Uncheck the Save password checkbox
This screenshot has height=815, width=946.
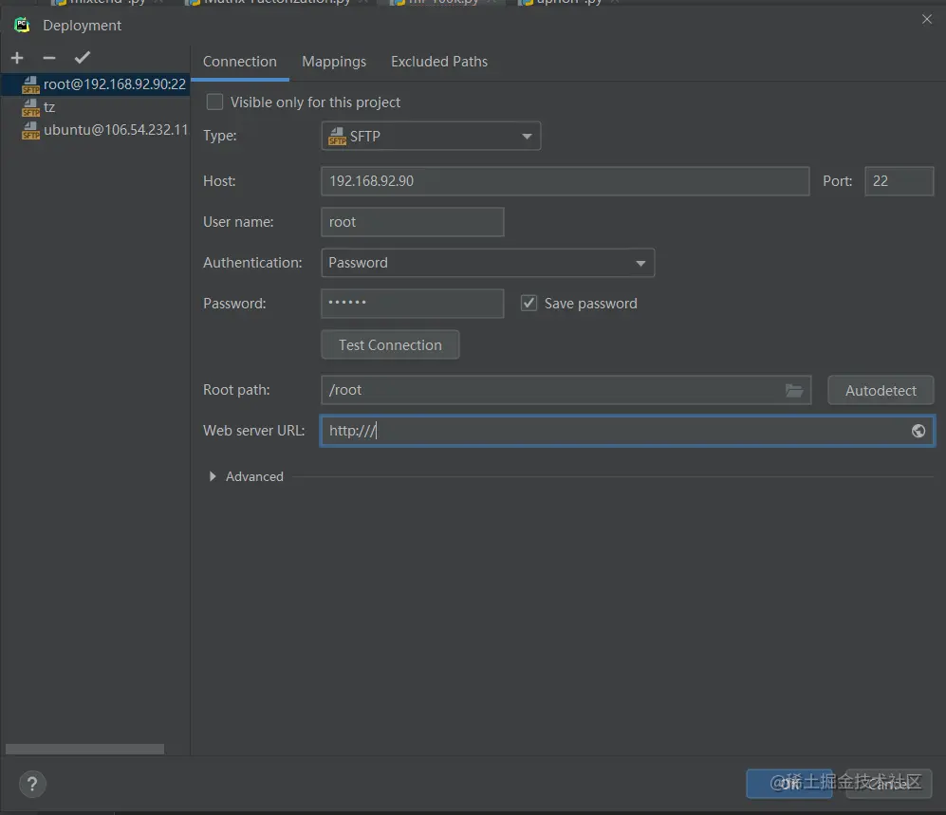coord(529,303)
